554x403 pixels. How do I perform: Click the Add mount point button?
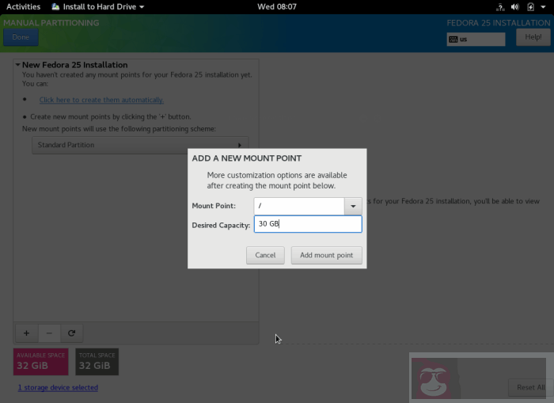click(x=326, y=255)
